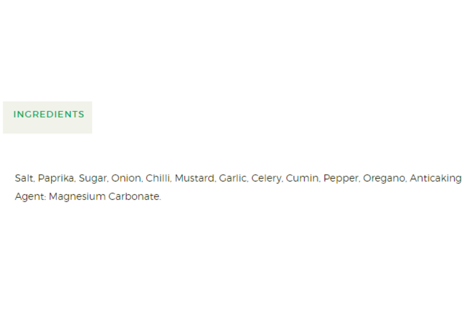
Task: Click the Pepper ingredient text
Action: point(340,179)
